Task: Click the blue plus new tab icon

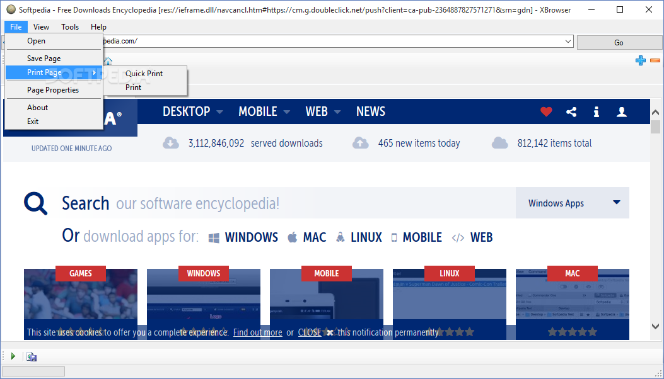Action: point(640,60)
